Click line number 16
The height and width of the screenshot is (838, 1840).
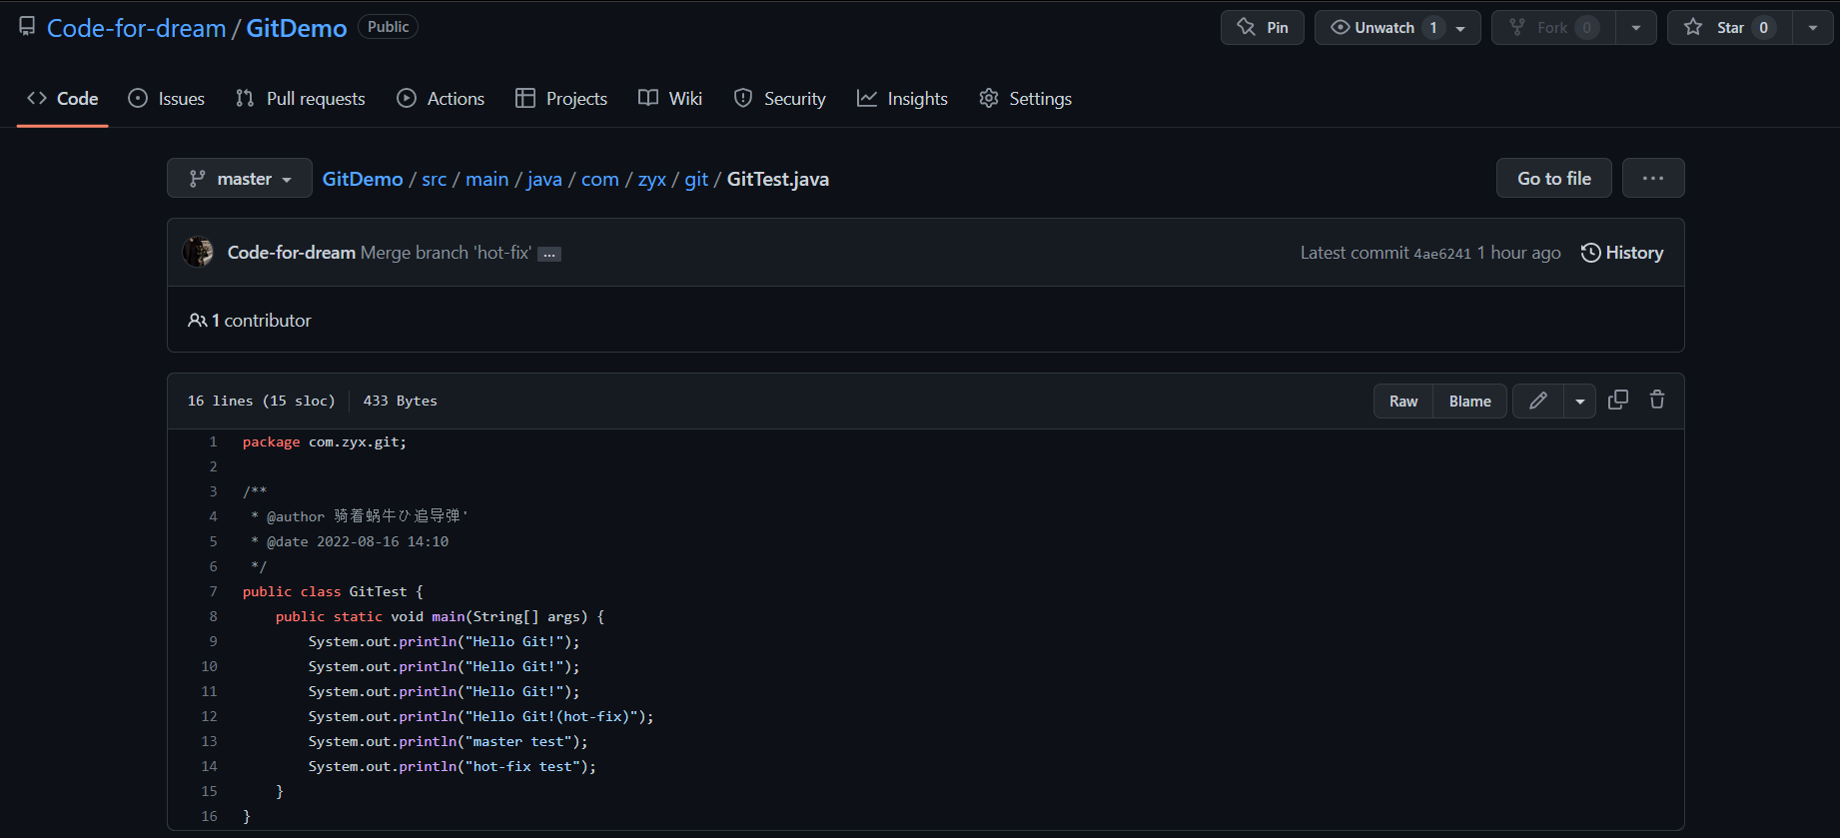tap(209, 816)
